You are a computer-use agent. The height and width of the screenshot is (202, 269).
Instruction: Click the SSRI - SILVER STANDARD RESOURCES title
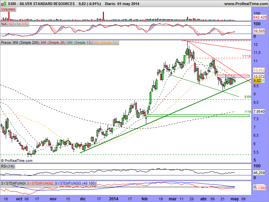click(41, 4)
